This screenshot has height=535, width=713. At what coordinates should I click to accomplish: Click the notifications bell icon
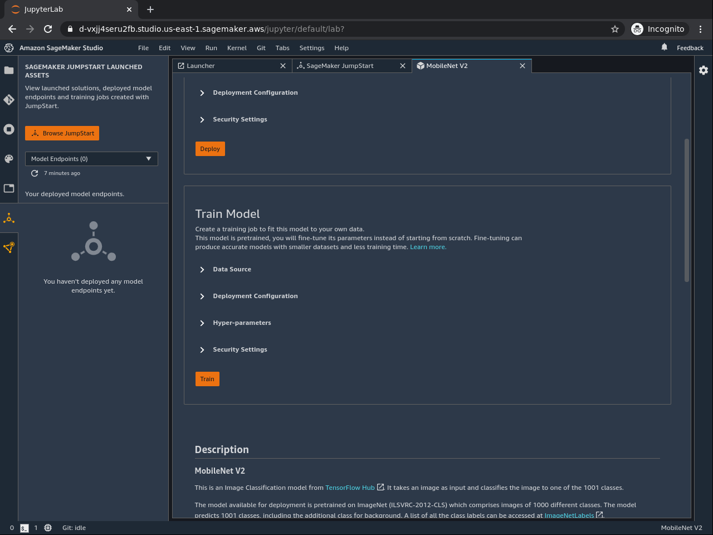[x=664, y=47]
